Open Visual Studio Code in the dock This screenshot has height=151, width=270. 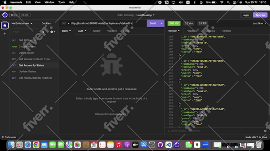click(x=168, y=145)
